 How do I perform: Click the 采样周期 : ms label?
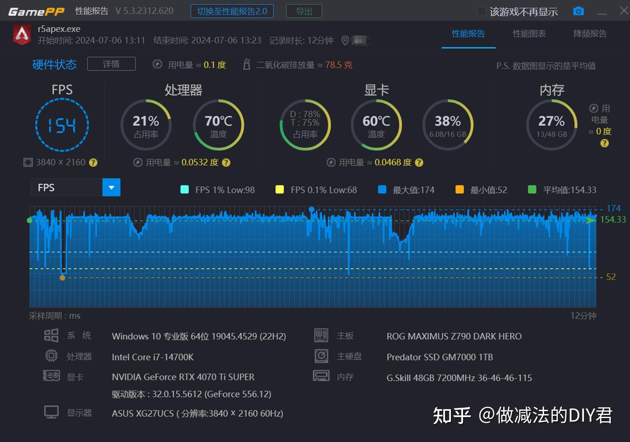(x=54, y=316)
